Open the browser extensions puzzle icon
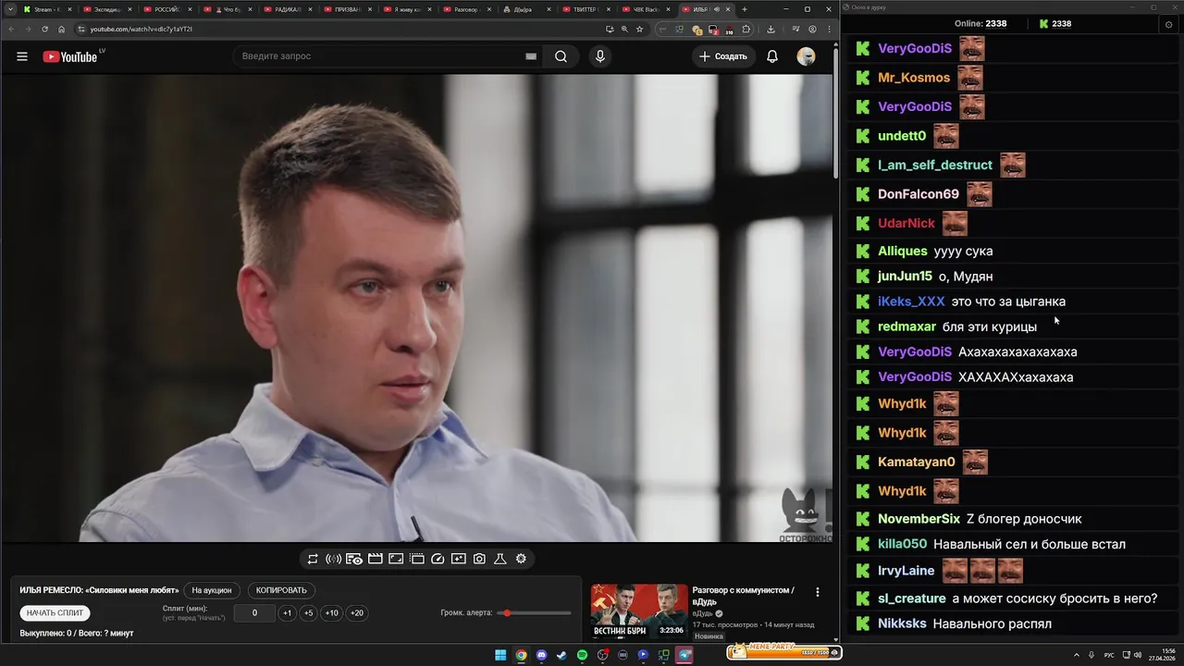 (x=746, y=29)
